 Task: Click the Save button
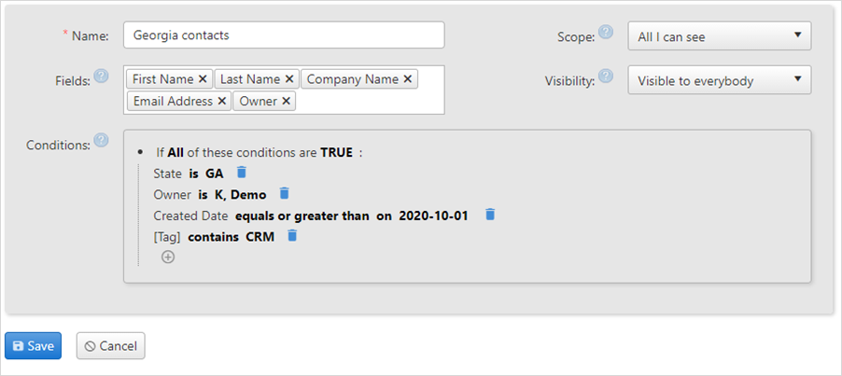tap(34, 346)
